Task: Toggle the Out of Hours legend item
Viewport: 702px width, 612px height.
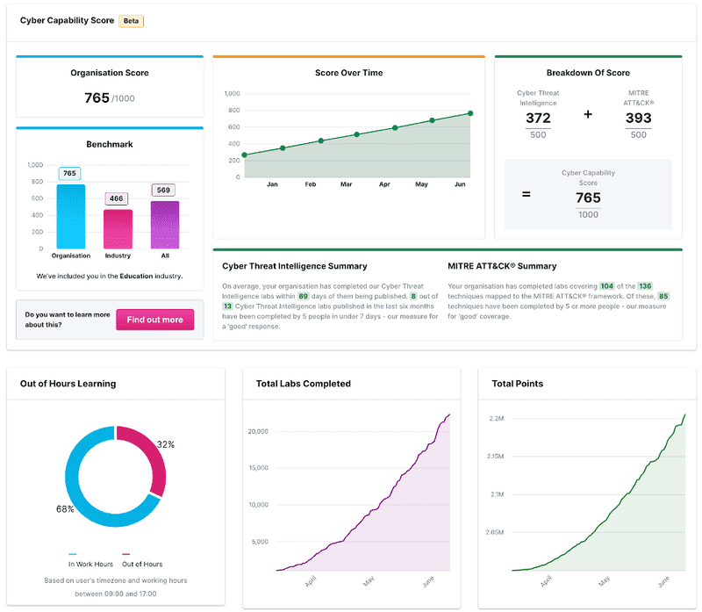Action: coord(141,564)
